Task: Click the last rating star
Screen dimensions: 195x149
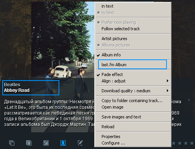Action: pos(192,143)
